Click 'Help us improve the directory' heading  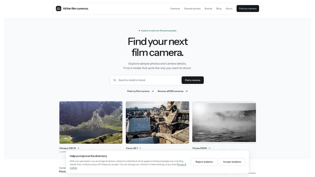[88, 156]
